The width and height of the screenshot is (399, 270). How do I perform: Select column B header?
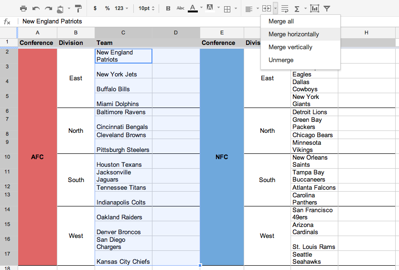tap(76, 32)
